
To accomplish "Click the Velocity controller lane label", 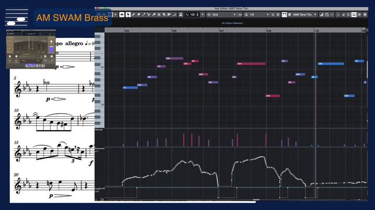I will [99, 129].
